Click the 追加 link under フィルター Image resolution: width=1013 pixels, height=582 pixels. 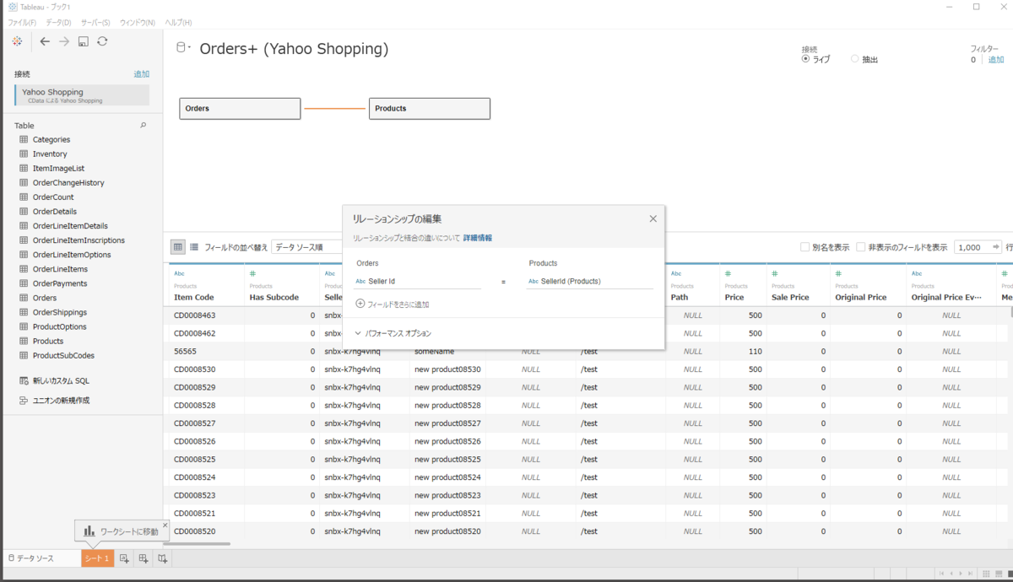(996, 59)
